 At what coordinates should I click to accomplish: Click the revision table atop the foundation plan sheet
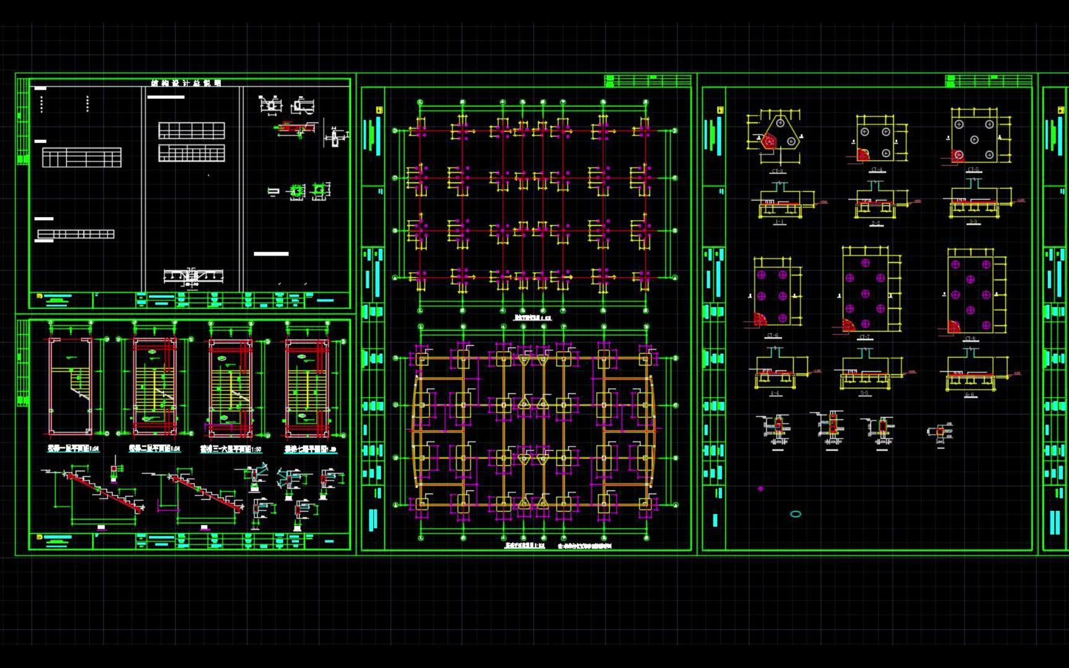648,80
